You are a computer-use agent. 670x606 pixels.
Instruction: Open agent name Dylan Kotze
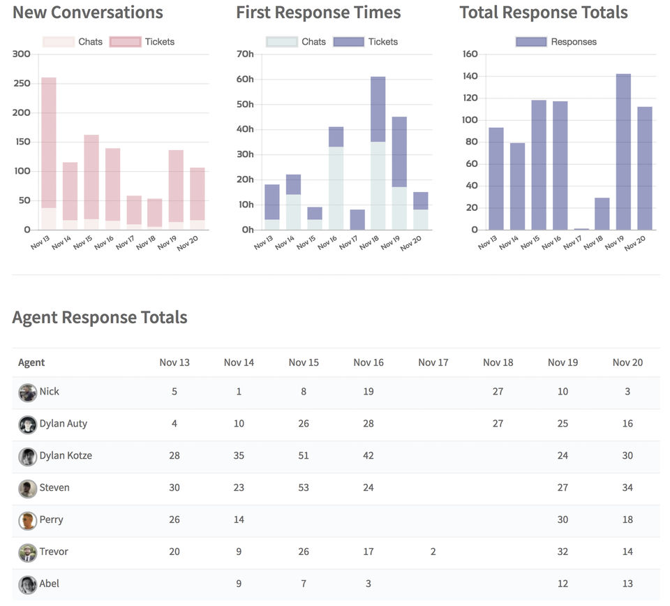[x=66, y=456]
